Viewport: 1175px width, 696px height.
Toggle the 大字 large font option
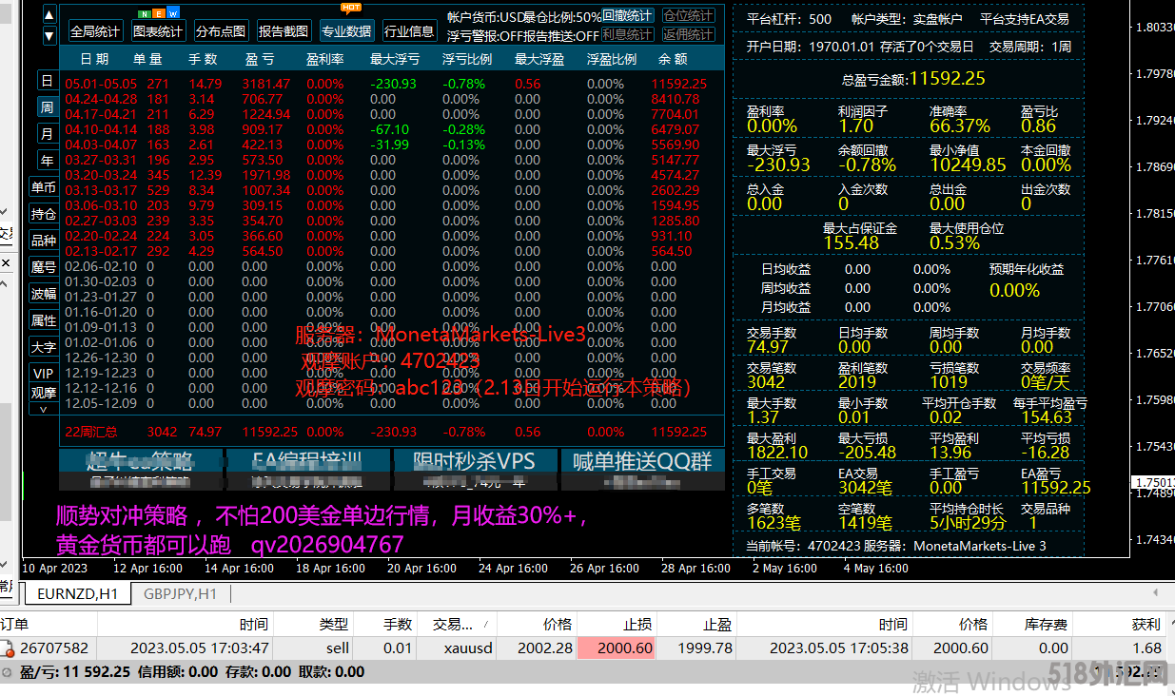44,347
